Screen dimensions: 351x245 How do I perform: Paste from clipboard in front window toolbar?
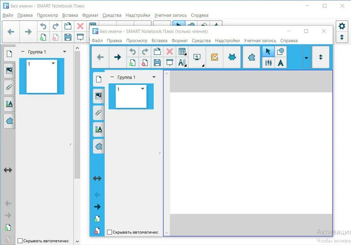(157, 52)
